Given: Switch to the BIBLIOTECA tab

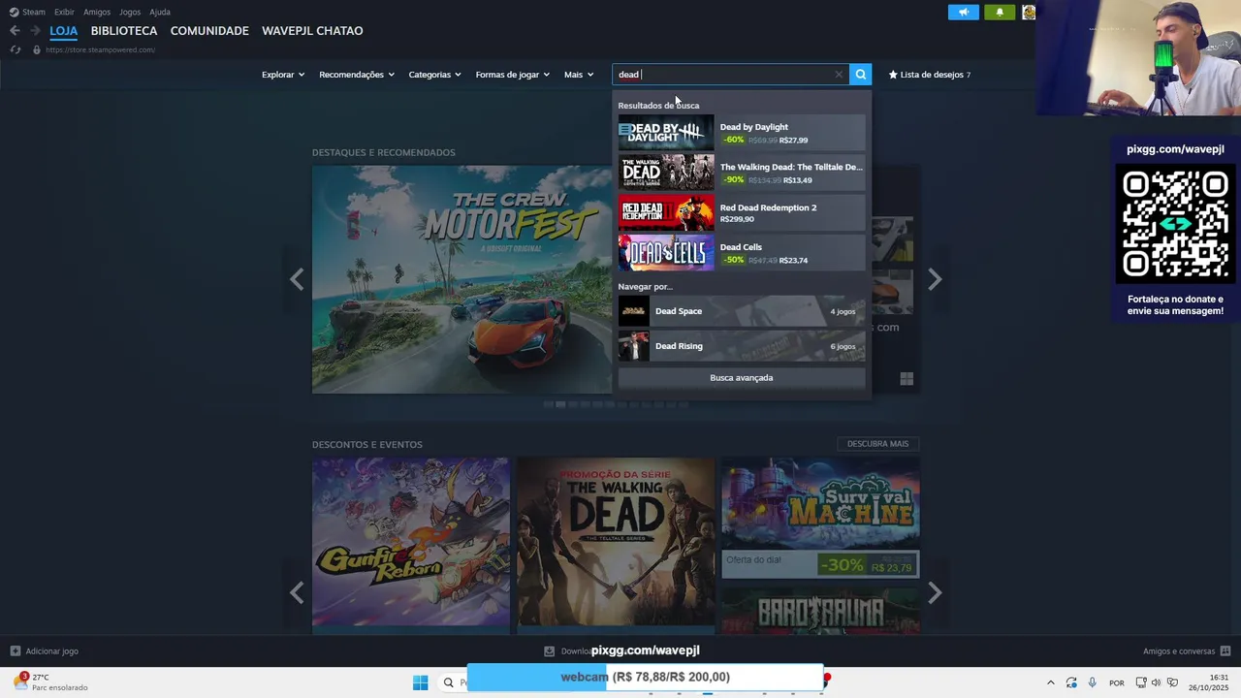Looking at the screenshot, I should (124, 31).
